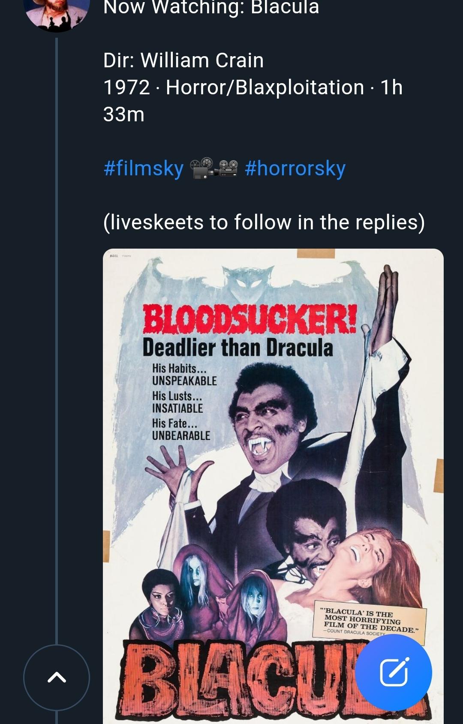Viewport: 463px width, 724px height.
Task: Open the #filmsky hashtag
Action: (143, 168)
